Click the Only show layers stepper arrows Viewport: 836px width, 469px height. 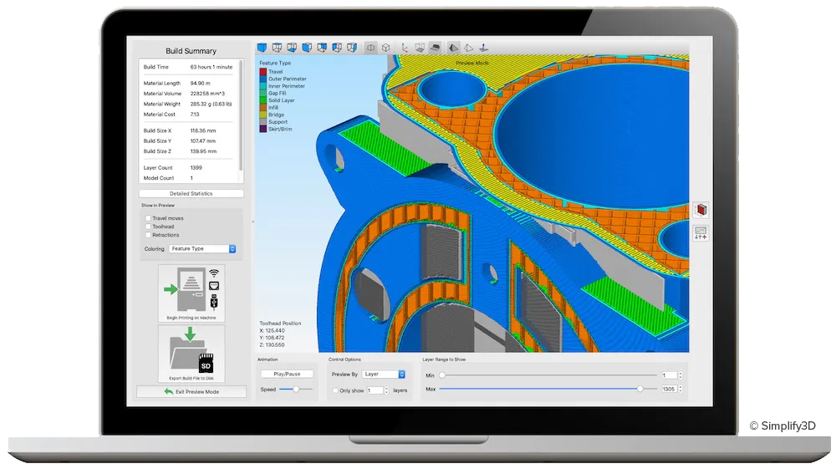[386, 390]
